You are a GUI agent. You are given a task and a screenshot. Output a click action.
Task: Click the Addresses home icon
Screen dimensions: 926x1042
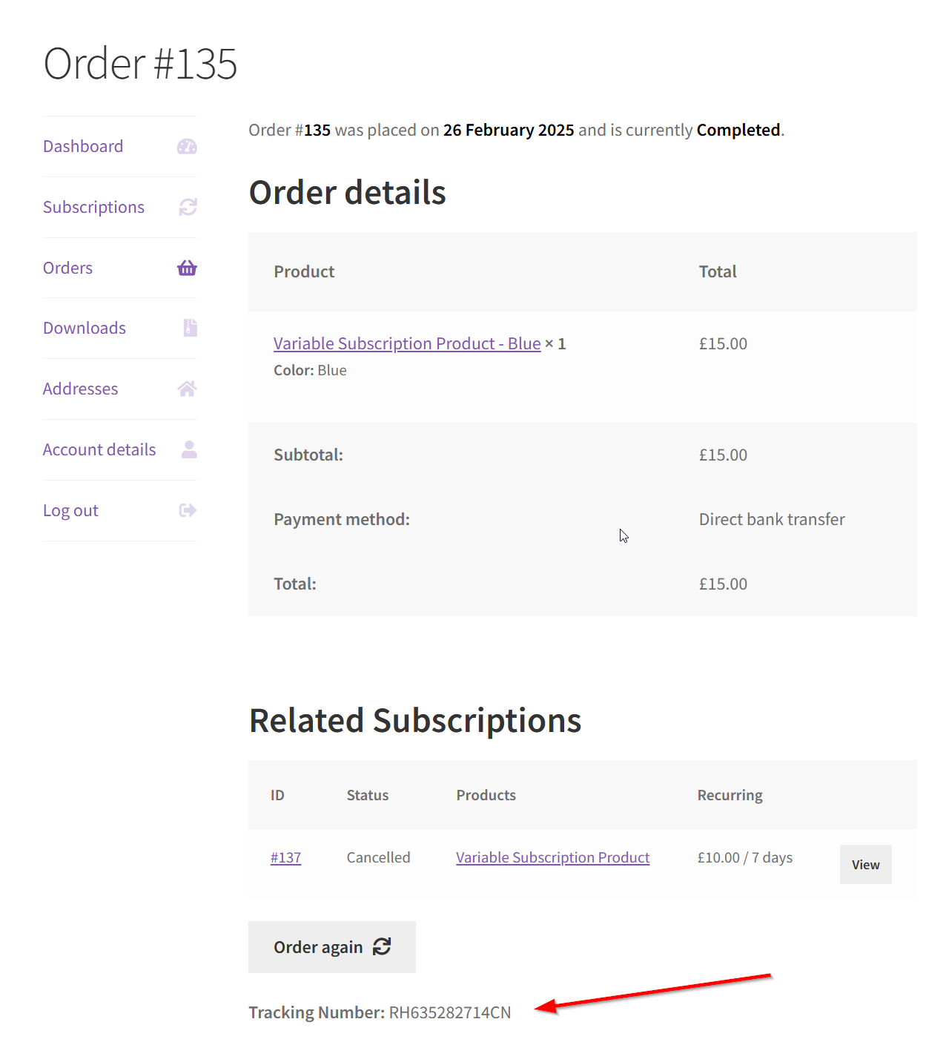point(188,388)
